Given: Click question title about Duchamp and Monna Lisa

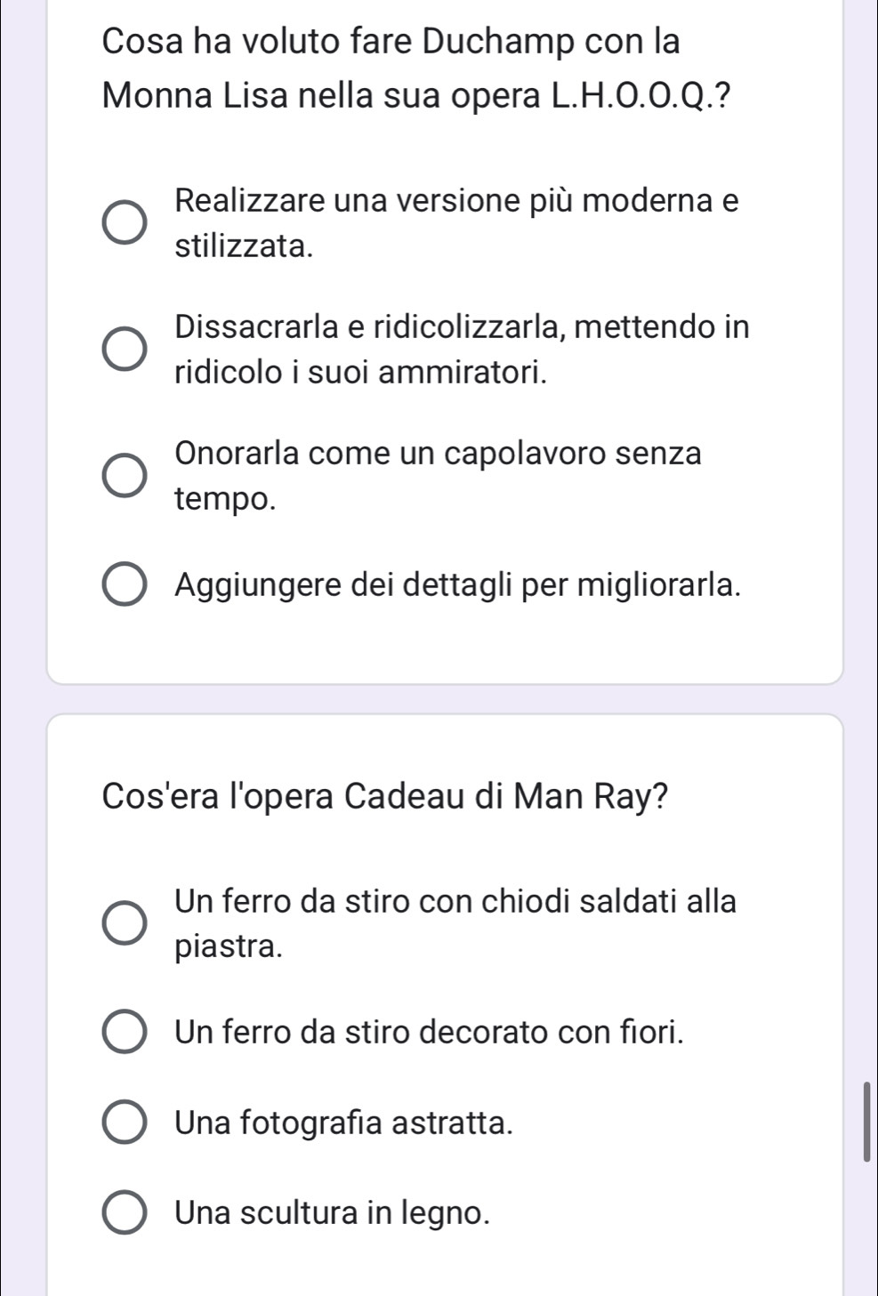Looking at the screenshot, I should pyautogui.click(x=412, y=68).
